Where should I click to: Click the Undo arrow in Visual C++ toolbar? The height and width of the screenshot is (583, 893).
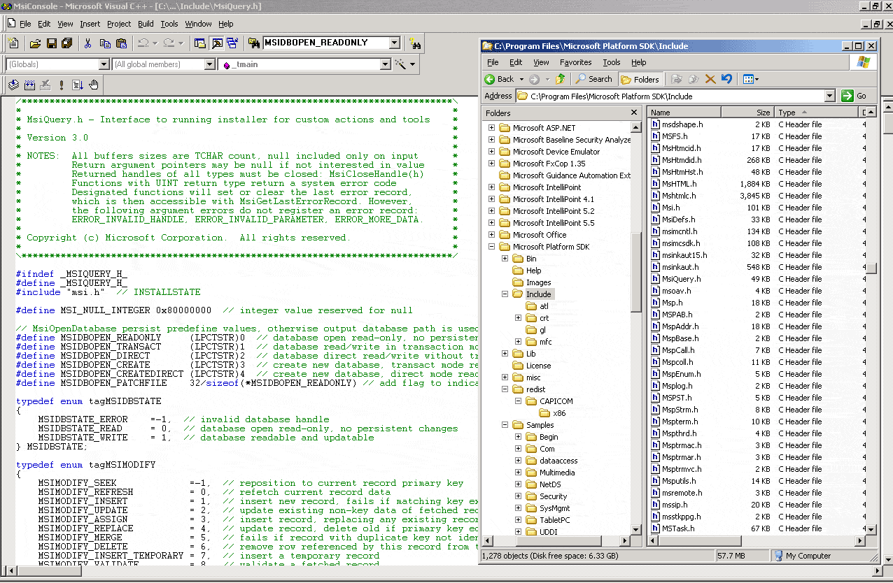pyautogui.click(x=143, y=43)
